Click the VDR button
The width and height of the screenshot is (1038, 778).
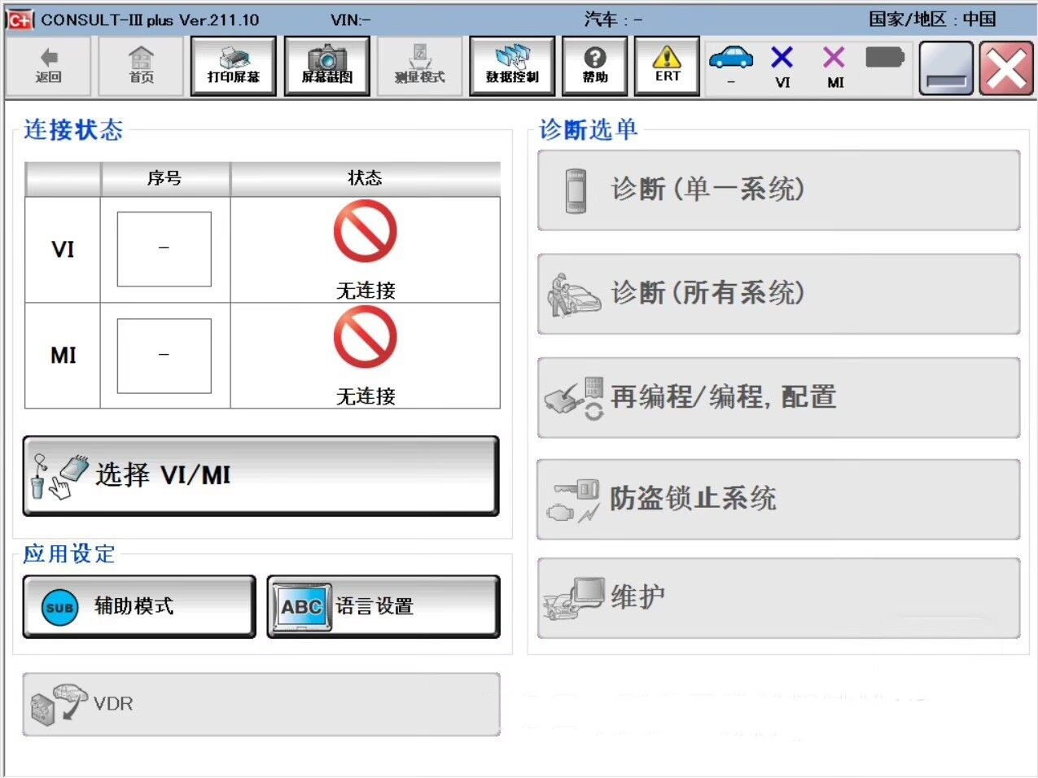[261, 704]
